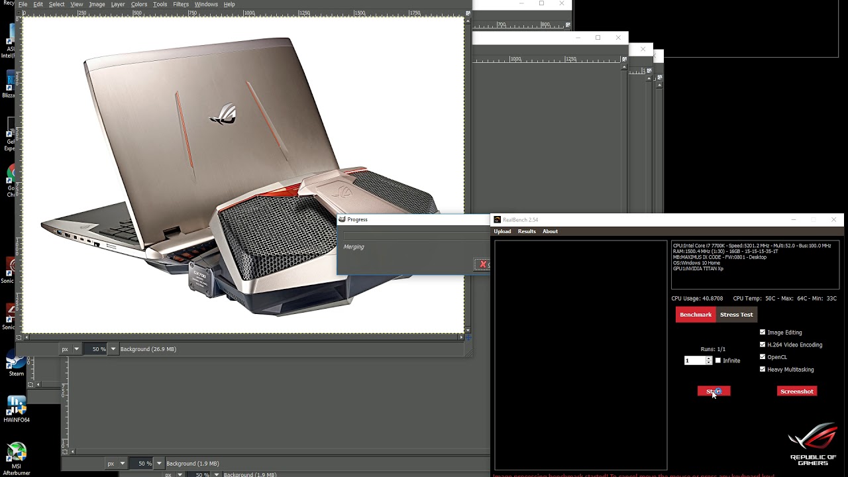Switch to the Benchmark tab
This screenshot has height=477, width=848.
point(696,315)
